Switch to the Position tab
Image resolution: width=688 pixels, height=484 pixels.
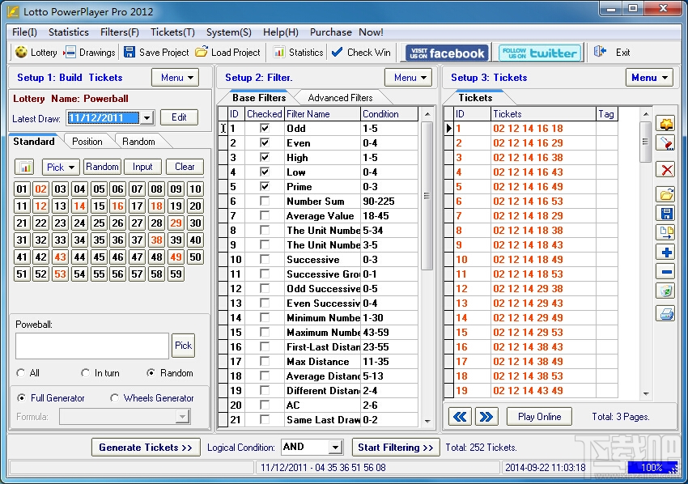pos(87,142)
